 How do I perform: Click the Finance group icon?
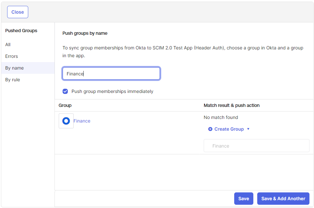[x=66, y=121]
